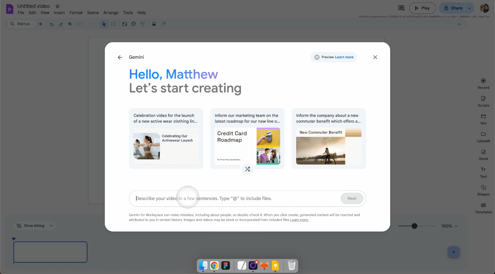Open the Scene menu

point(93,13)
